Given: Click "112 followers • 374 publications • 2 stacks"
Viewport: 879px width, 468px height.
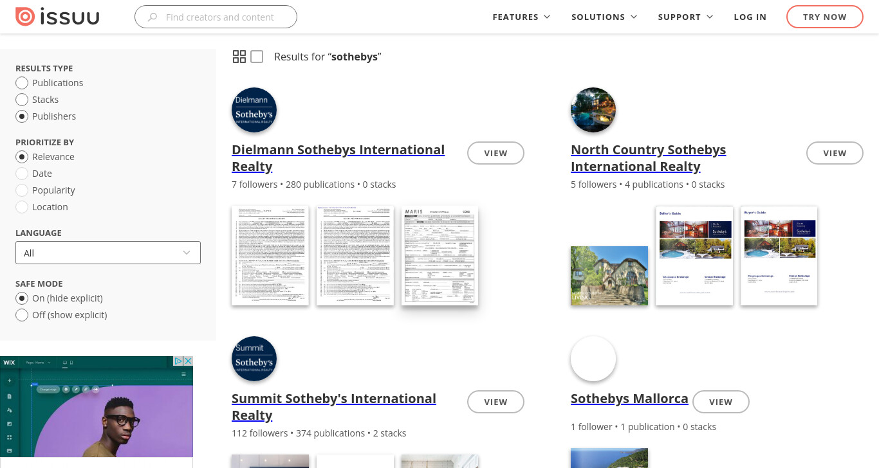Looking at the screenshot, I should (x=319, y=433).
